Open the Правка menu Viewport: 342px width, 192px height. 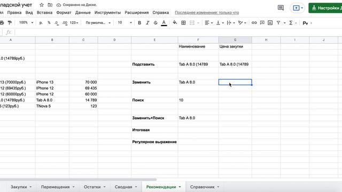coord(14,13)
